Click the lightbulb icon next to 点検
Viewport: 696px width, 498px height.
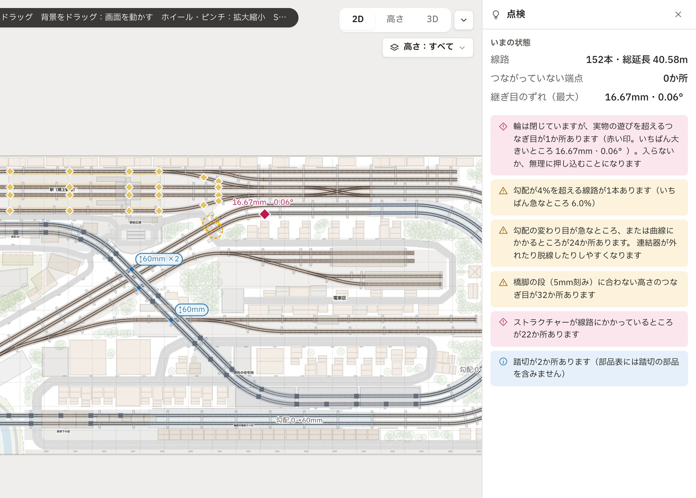point(496,15)
